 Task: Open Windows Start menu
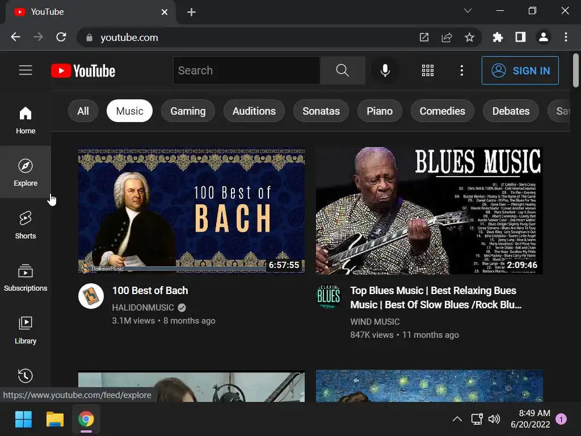(23, 420)
